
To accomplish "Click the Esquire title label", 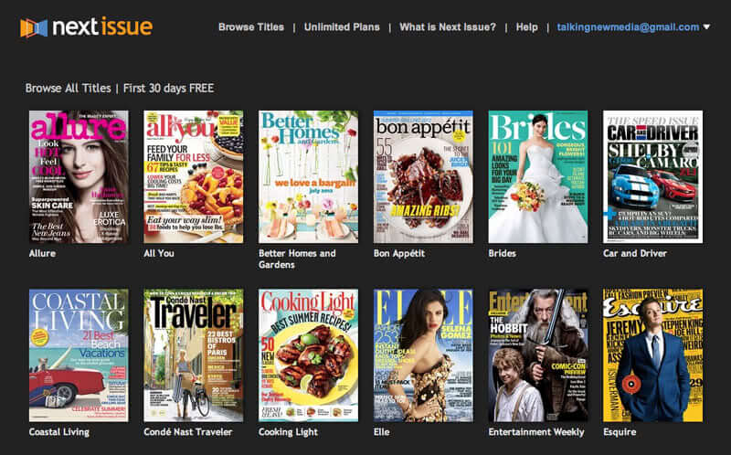I will [620, 432].
